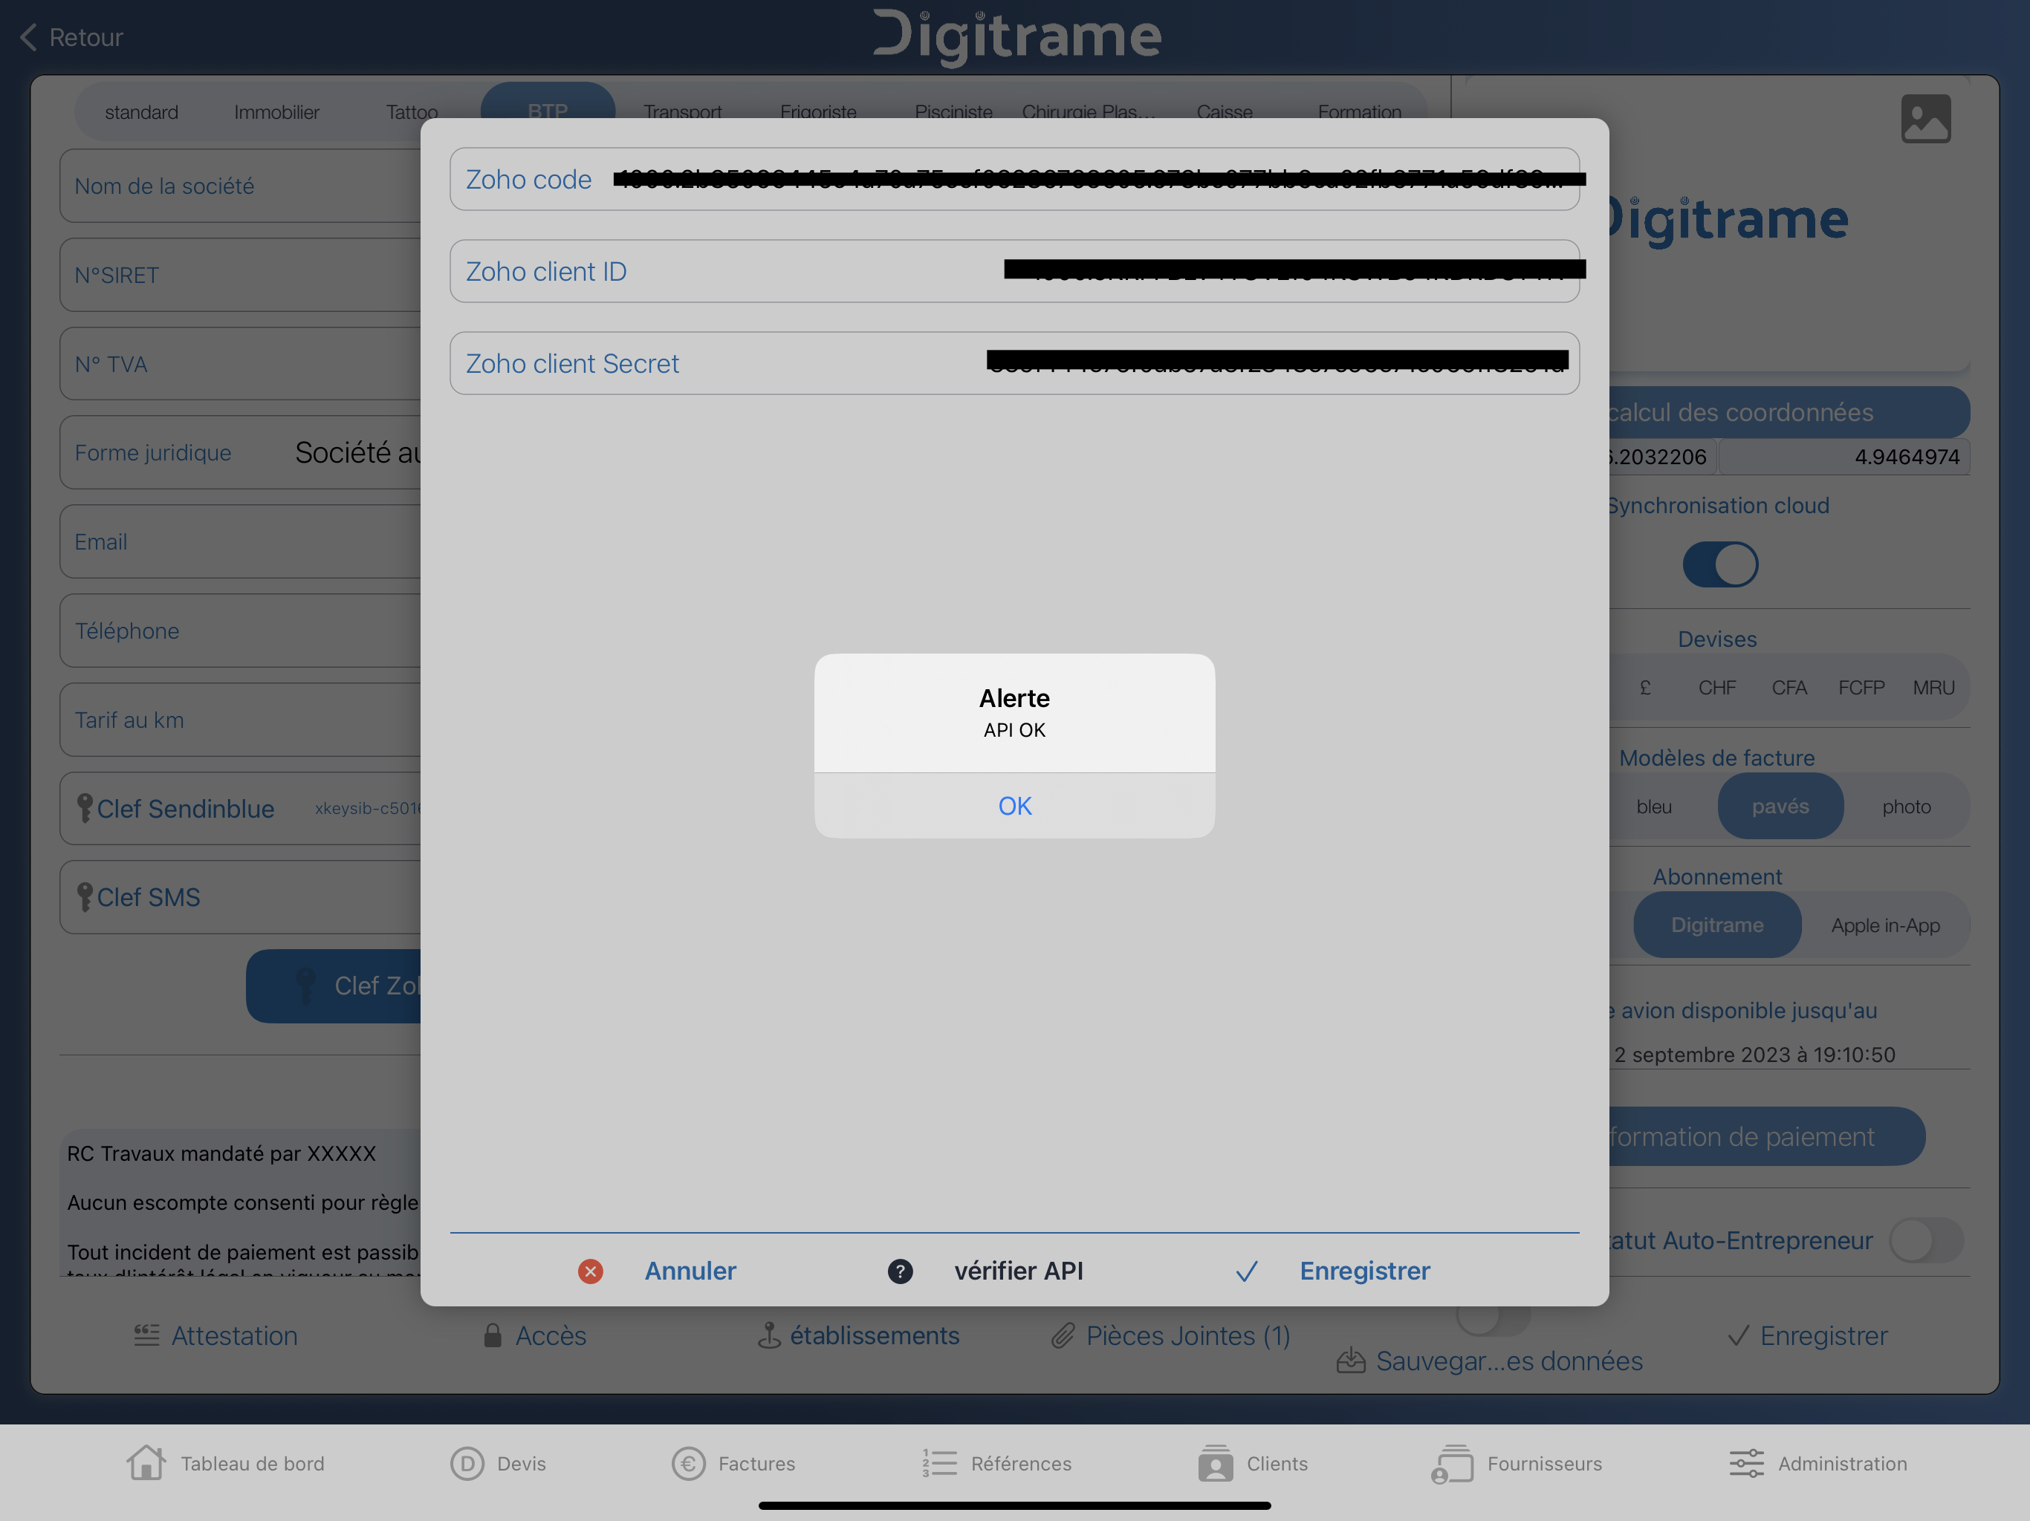Image resolution: width=2030 pixels, height=1521 pixels.
Task: Select Apple in-App subscription option
Action: tap(1885, 925)
